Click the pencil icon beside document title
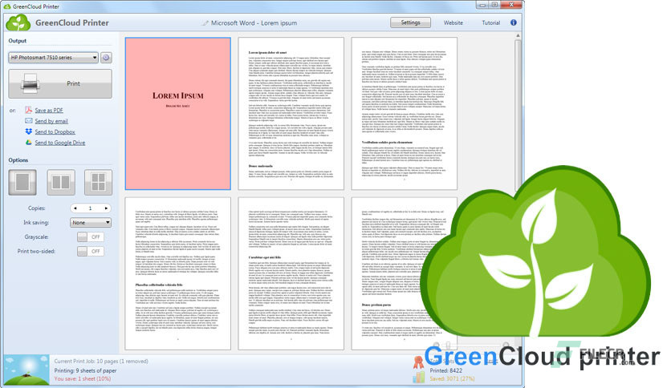The image size is (671, 388). [205, 23]
